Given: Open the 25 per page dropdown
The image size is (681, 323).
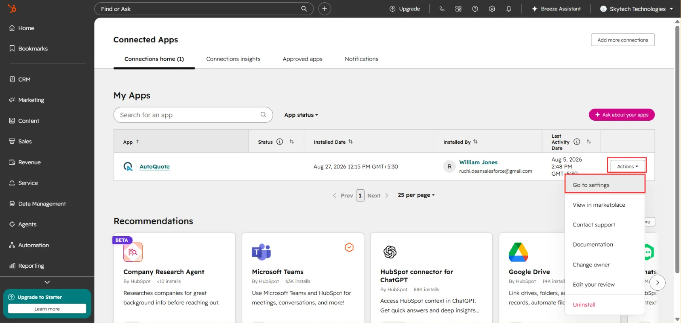Looking at the screenshot, I should pos(416,195).
